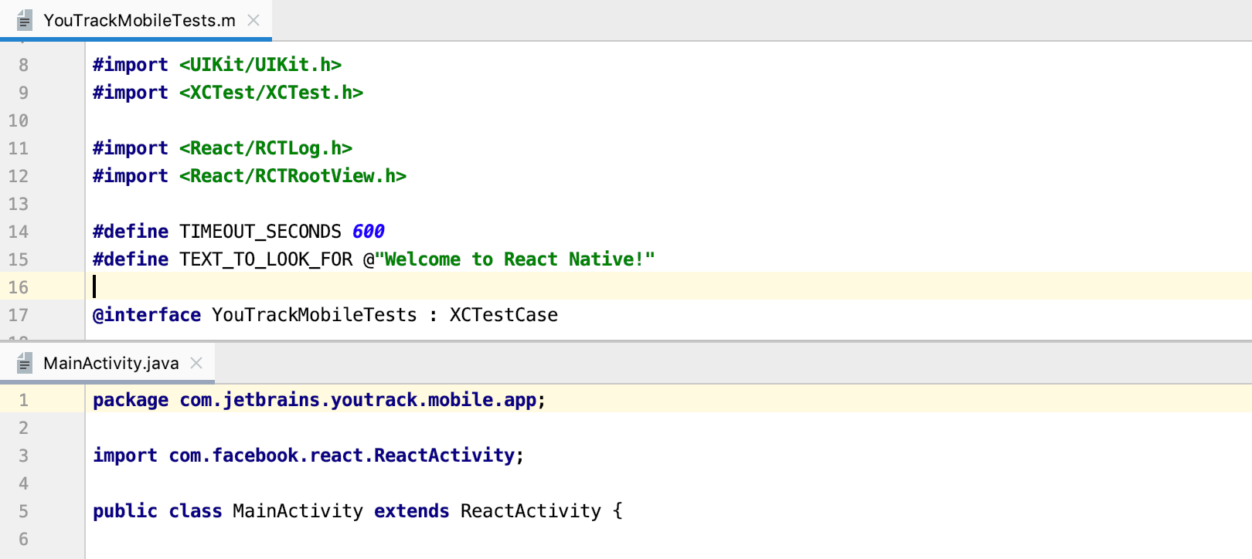
Task: Activate the MainActivity.java tab
Action: 111,364
